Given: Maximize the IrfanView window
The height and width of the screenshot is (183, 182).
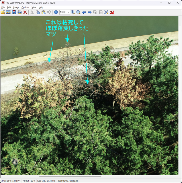Looking at the screenshot, I should [169, 3].
